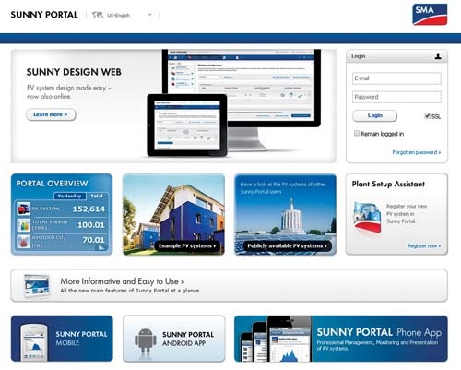
Task: Open the Forgotten password link
Action: 417,152
